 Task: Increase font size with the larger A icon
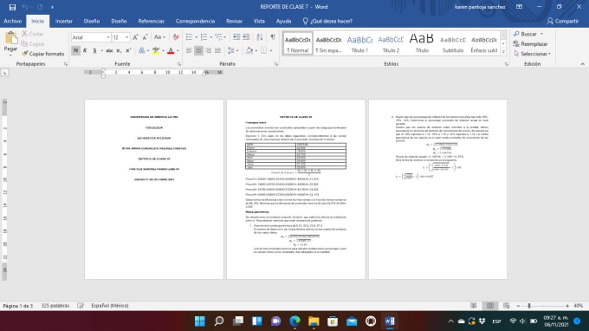[135, 37]
